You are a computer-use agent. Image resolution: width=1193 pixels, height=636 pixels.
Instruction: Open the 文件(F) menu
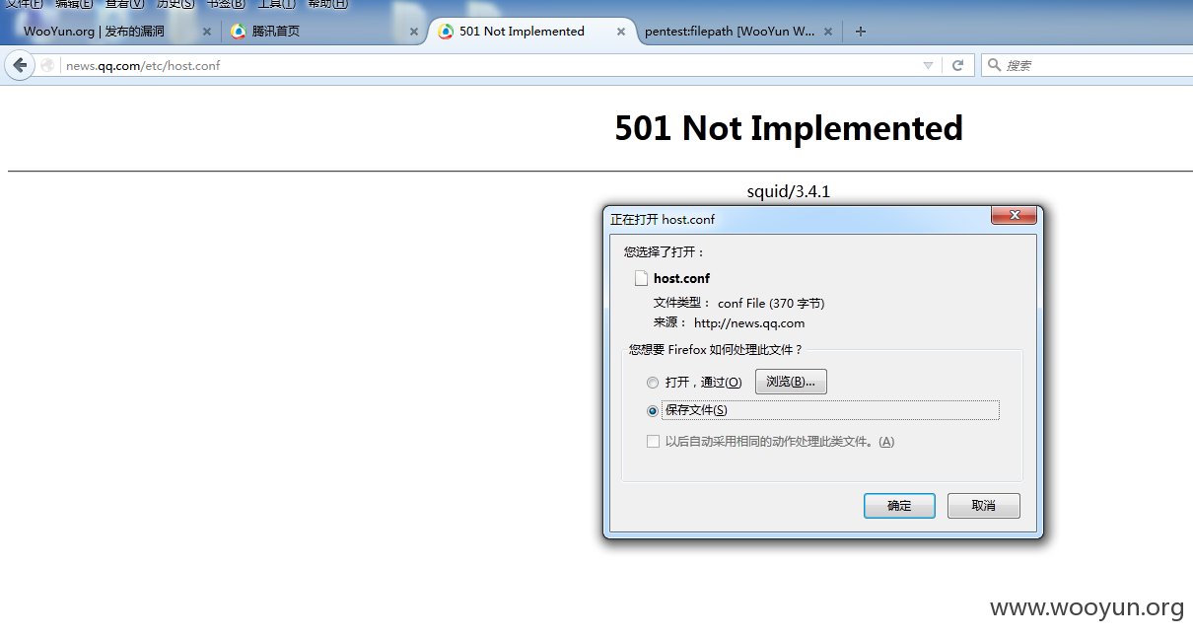point(25,4)
